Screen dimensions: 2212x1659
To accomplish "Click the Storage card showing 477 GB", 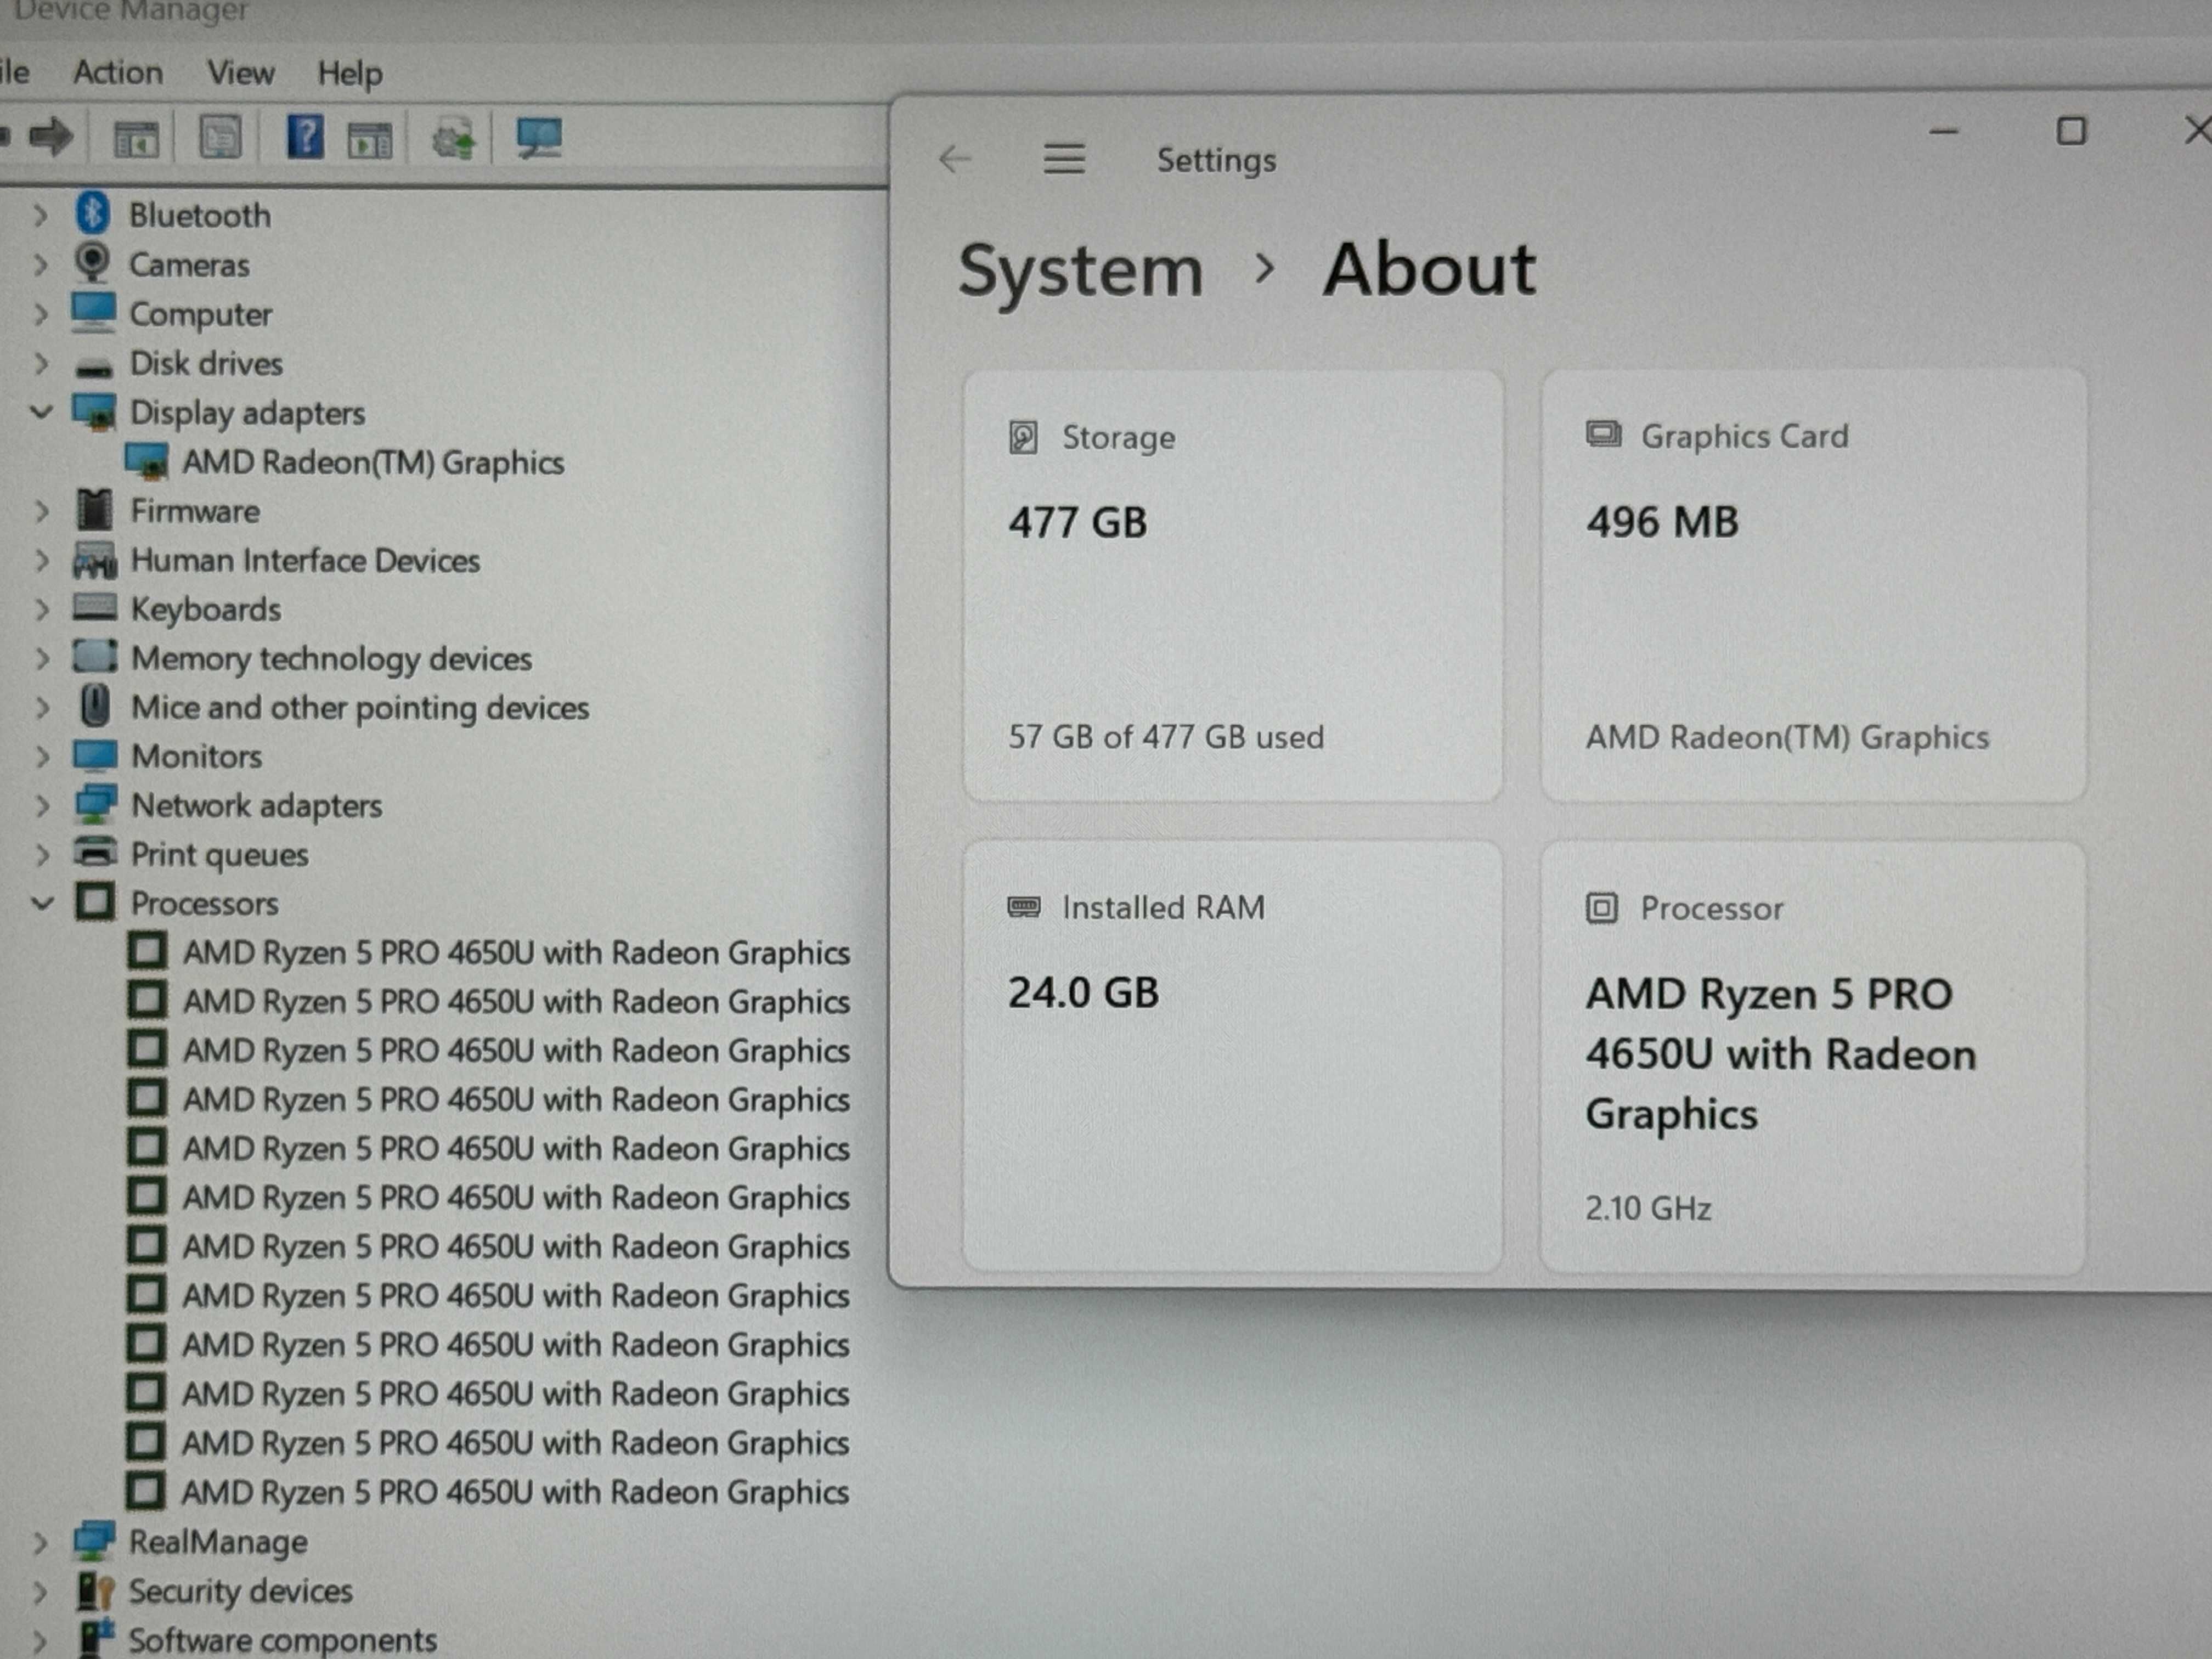I will [1232, 585].
